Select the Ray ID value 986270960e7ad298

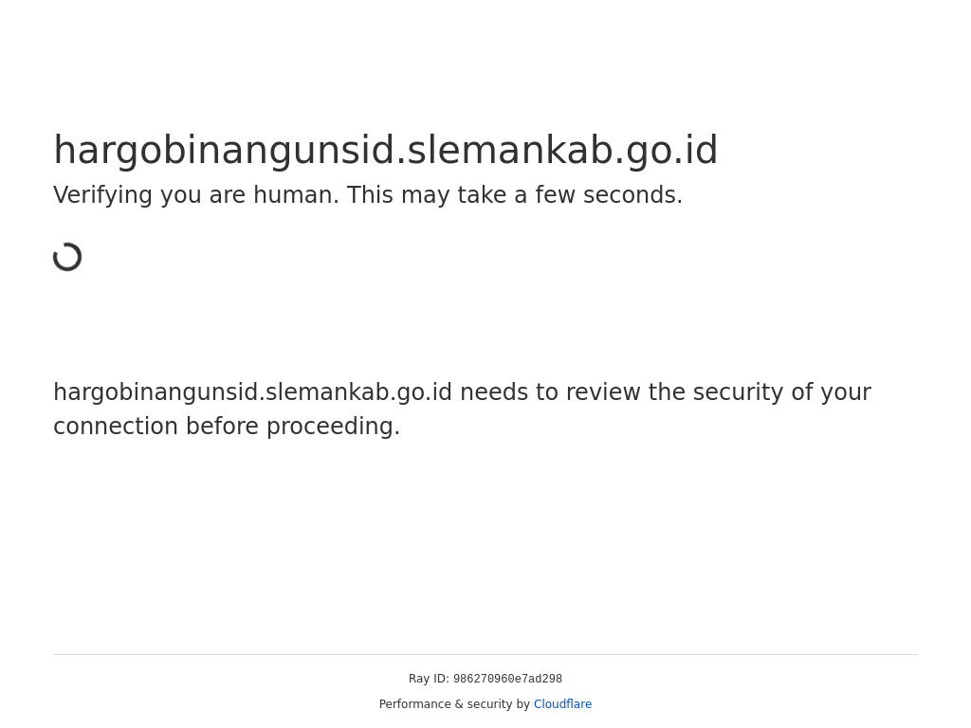click(x=507, y=680)
